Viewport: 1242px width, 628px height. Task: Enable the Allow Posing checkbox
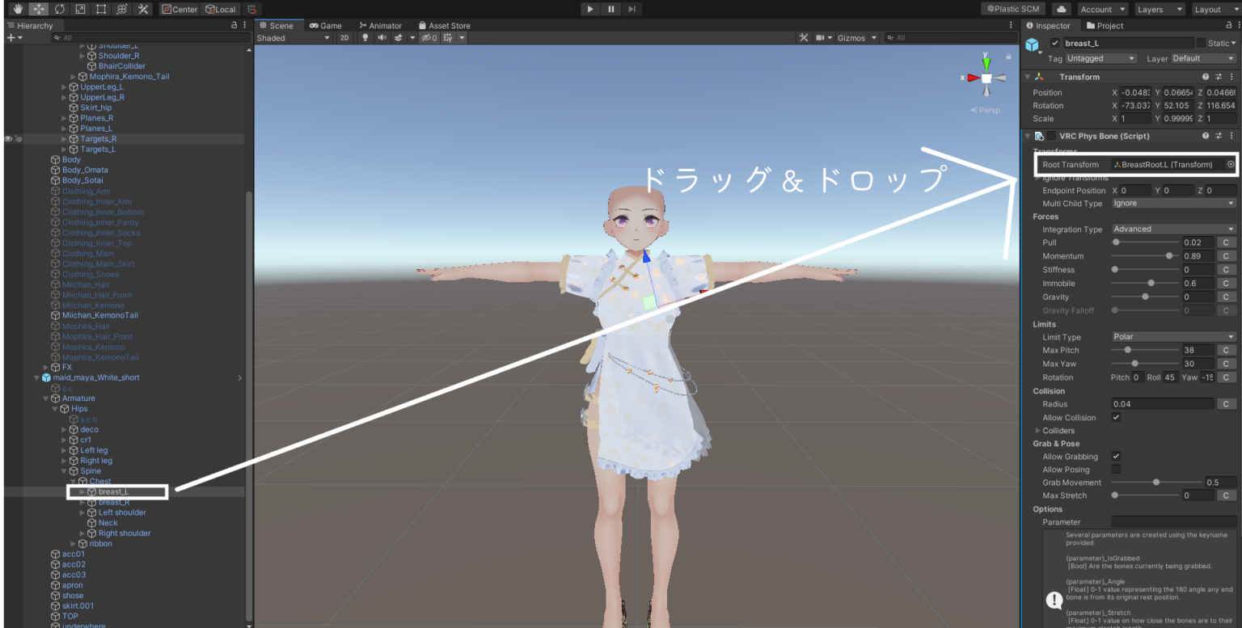coord(1116,470)
